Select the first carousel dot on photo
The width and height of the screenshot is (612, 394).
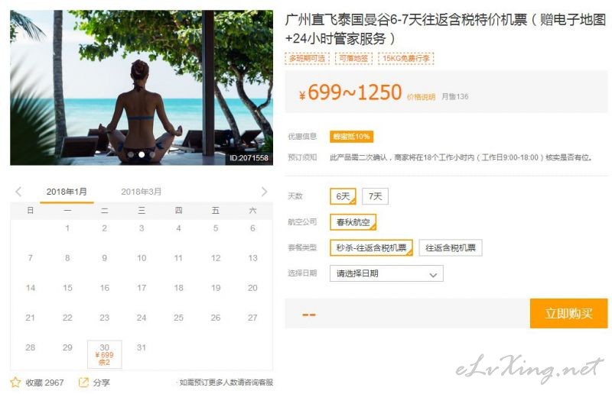130,154
